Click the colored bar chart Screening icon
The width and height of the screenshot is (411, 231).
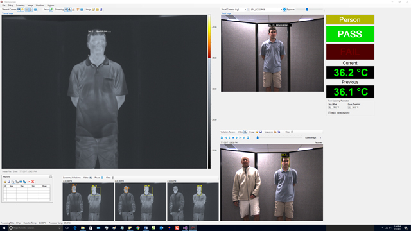73,10
